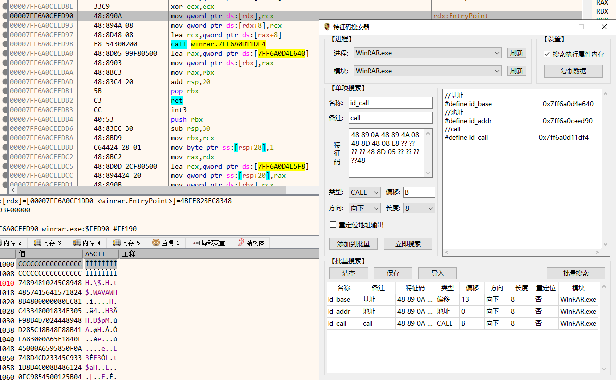This screenshot has width=616, height=380.
Task: Select the id_call row in the batch table
Action: [462, 323]
